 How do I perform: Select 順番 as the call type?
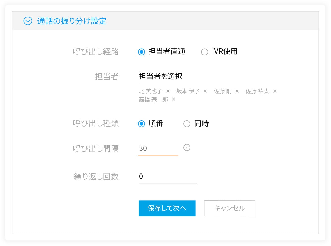pos(141,124)
